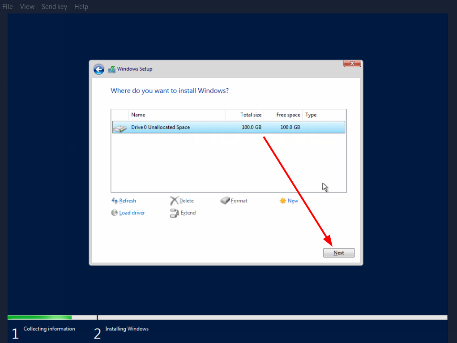Click the Type column header
The image size is (457, 343).
[x=324, y=115]
